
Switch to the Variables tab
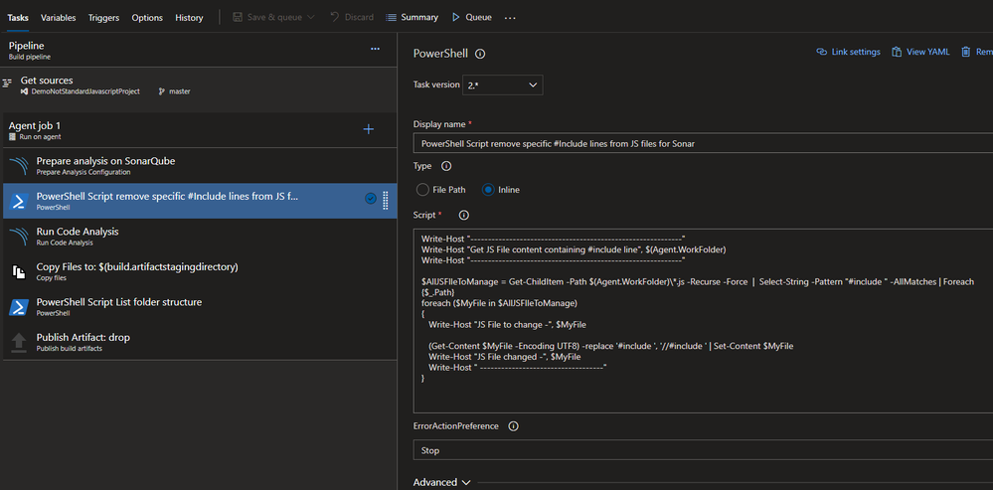59,18
